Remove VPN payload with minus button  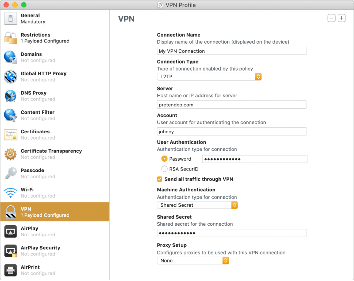(x=331, y=18)
